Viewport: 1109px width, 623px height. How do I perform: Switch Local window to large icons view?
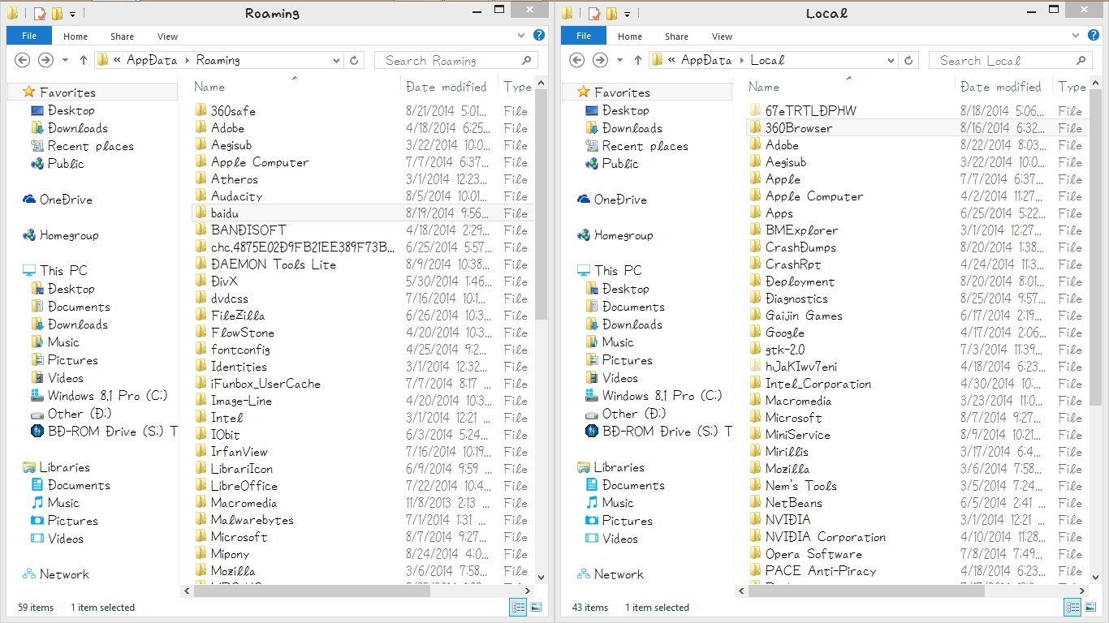tap(1090, 607)
